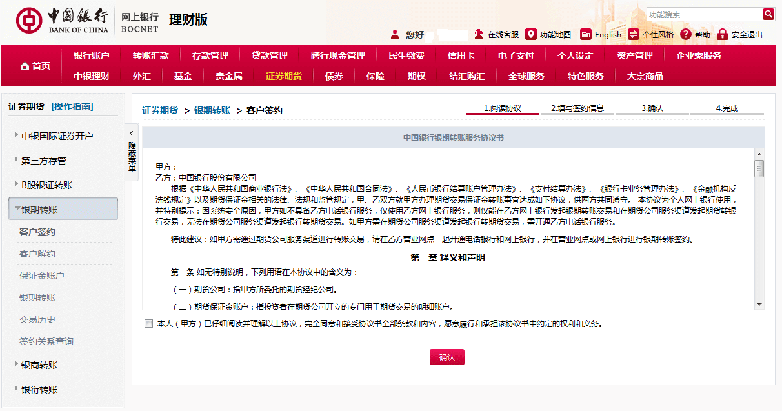Click the user profile icon beside 您好
Viewport: 782px width, 411px height.
[395, 35]
